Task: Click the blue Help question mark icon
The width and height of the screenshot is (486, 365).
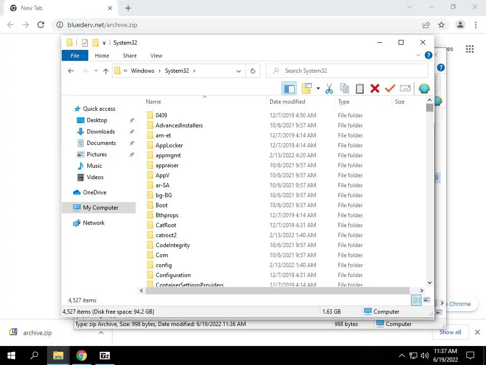Action: tap(429, 55)
